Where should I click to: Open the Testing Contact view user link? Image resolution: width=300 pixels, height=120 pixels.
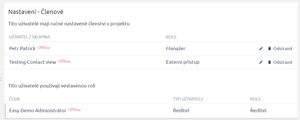[x=33, y=62]
